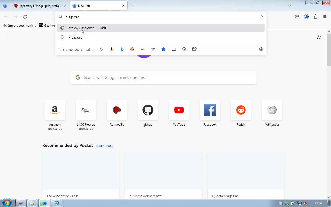Click the Go arrow in address bar

[x=261, y=17]
